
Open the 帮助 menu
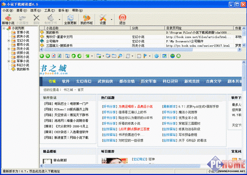(77, 10)
